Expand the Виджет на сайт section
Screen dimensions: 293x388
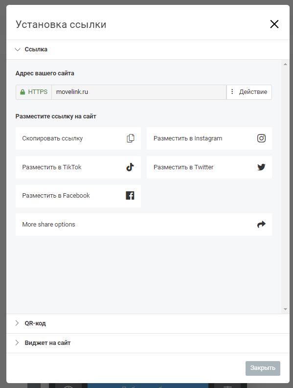pos(148,343)
